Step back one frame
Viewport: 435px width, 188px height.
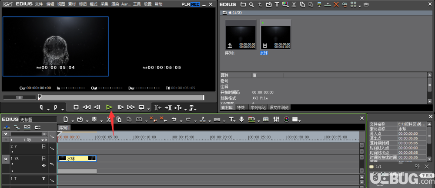[97, 107]
